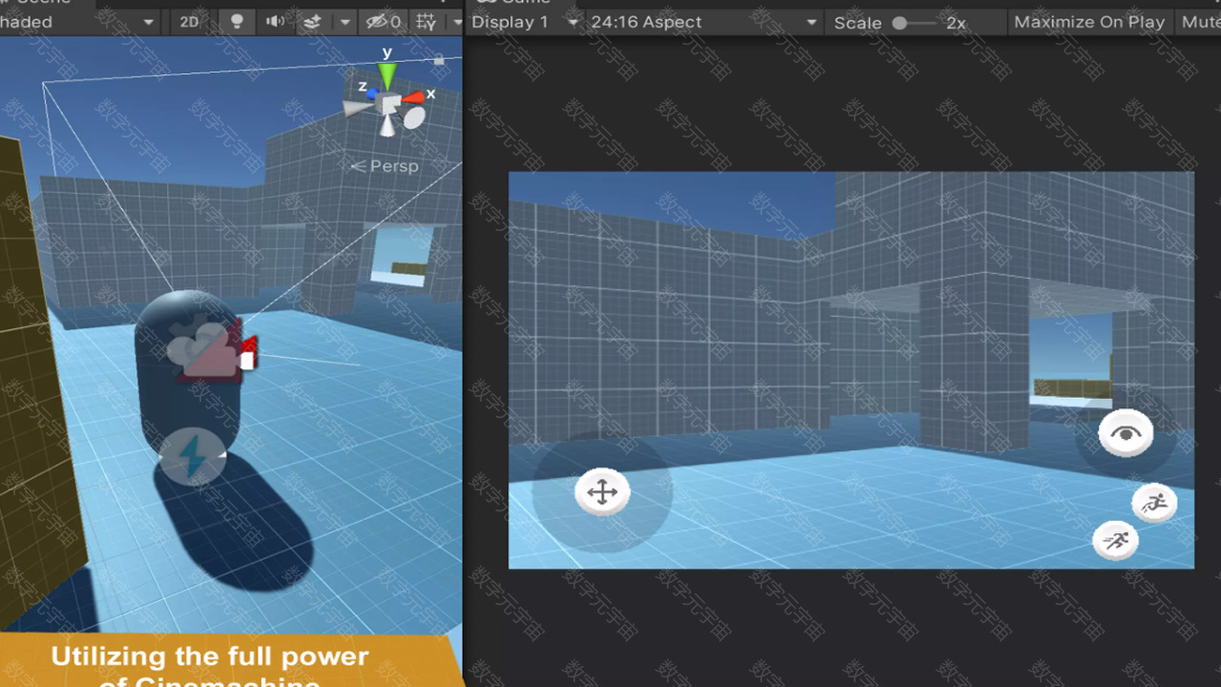The width and height of the screenshot is (1221, 687).
Task: Toggle scene lighting with the lightbulb icon
Action: pyautogui.click(x=237, y=22)
